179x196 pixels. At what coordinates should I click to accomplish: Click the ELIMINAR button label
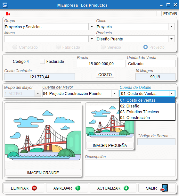pyautogui.click(x=20, y=188)
